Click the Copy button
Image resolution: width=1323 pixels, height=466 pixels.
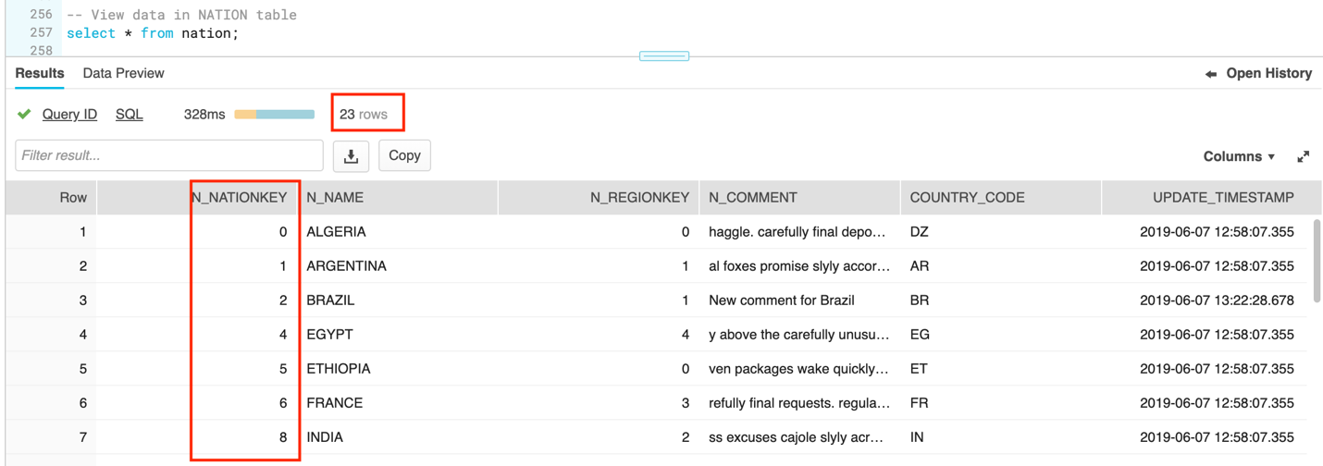point(404,156)
